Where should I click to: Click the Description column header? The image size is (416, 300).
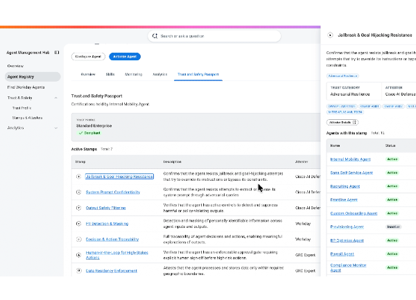coord(172,161)
